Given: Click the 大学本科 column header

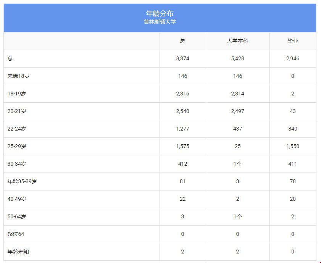Looking at the screenshot, I should 237,41.
